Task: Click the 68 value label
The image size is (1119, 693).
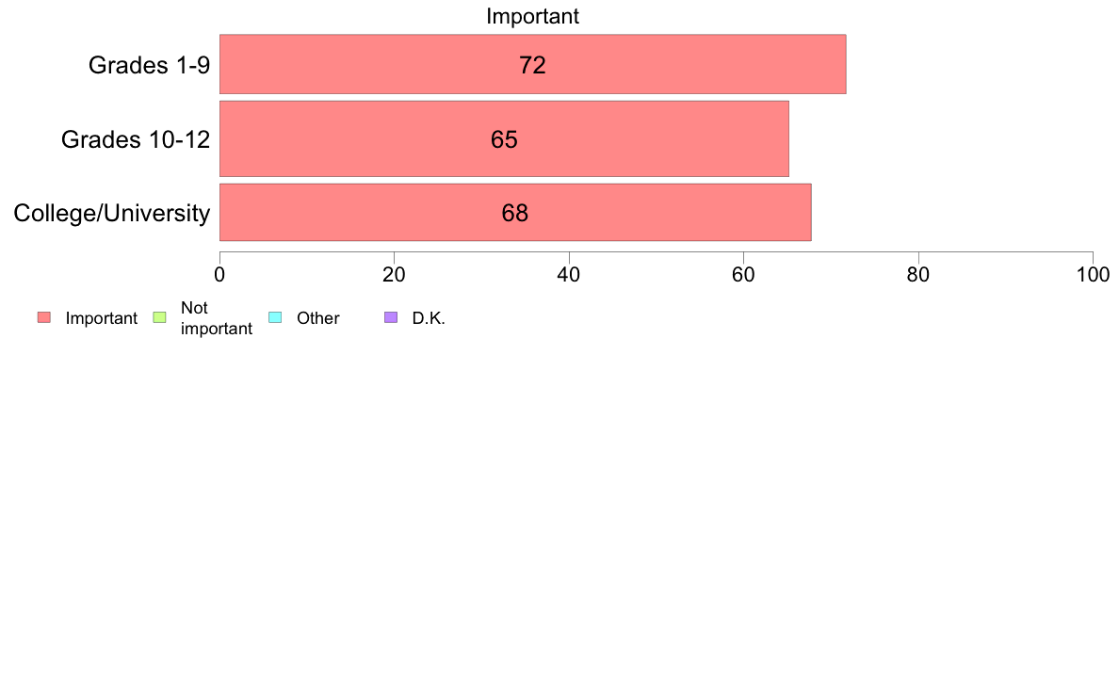Action: click(515, 214)
